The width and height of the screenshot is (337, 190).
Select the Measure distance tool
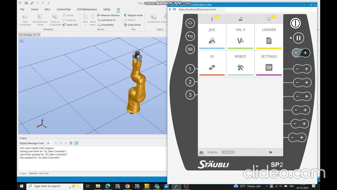108,15
